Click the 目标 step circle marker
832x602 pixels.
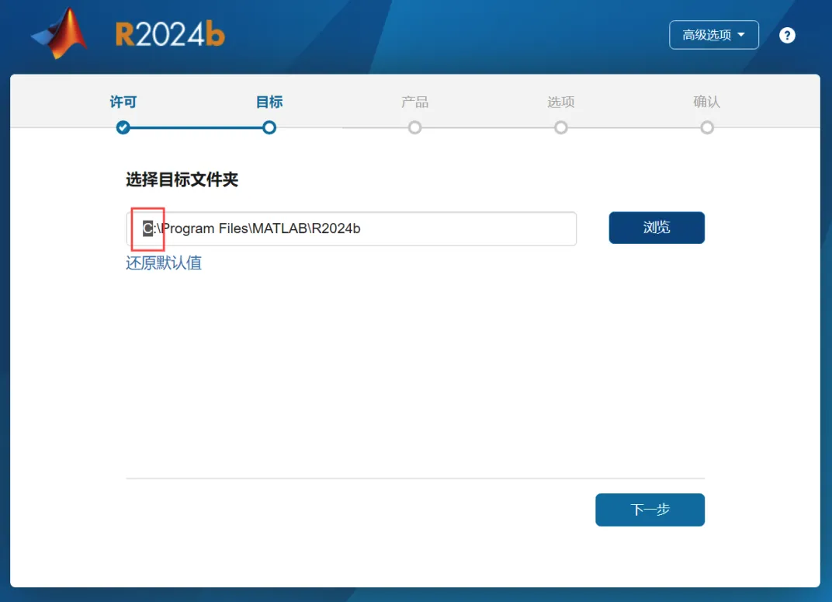[x=269, y=127]
